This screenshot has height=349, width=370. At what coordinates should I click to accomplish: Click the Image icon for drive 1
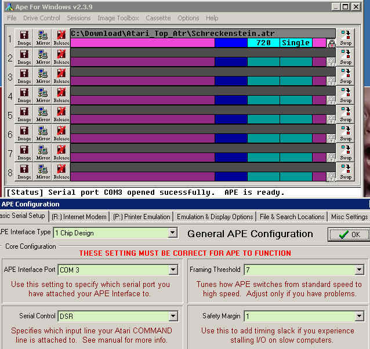[24, 38]
